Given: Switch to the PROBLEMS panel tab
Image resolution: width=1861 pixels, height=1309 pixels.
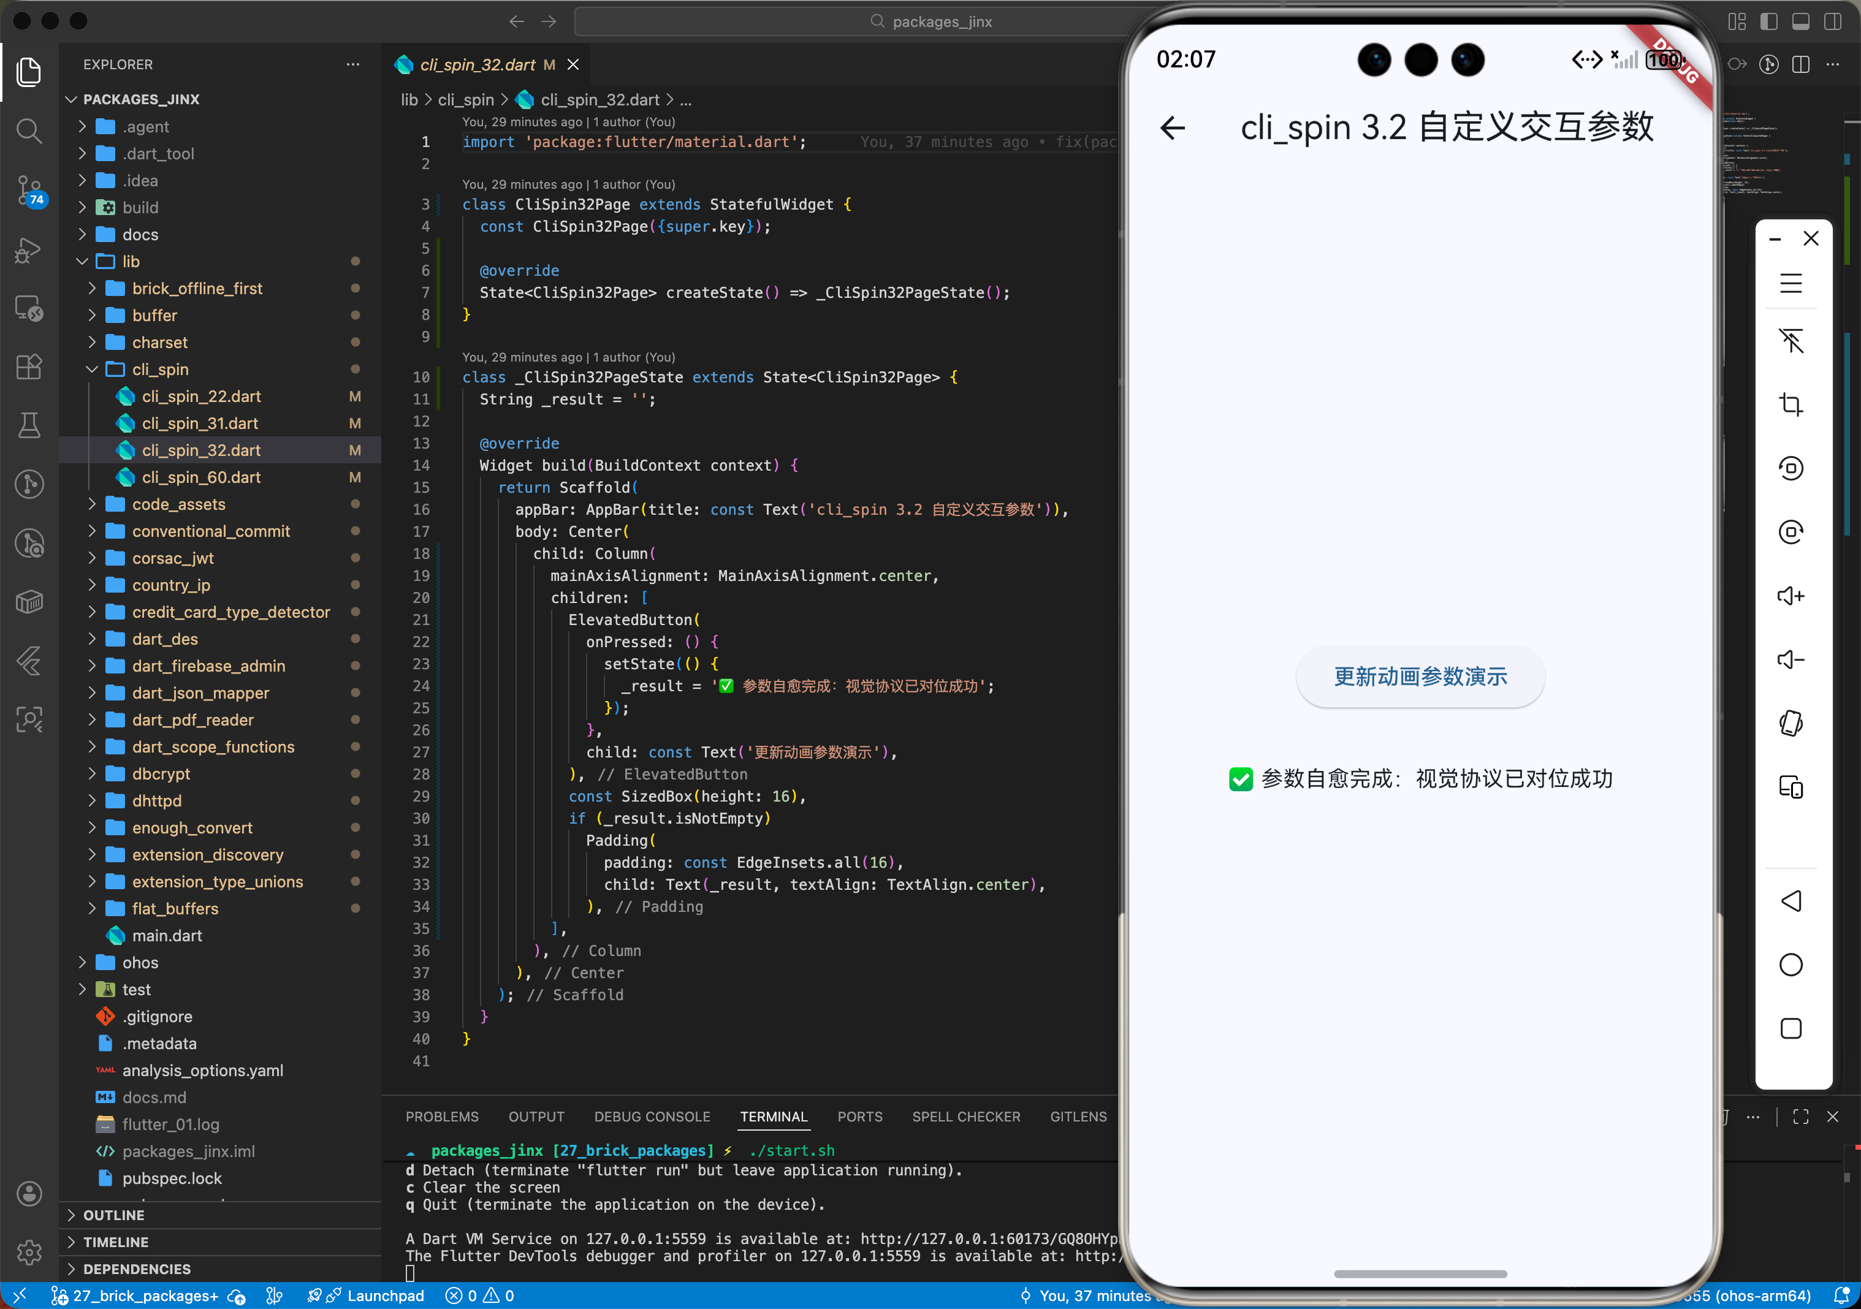Looking at the screenshot, I should [442, 1117].
